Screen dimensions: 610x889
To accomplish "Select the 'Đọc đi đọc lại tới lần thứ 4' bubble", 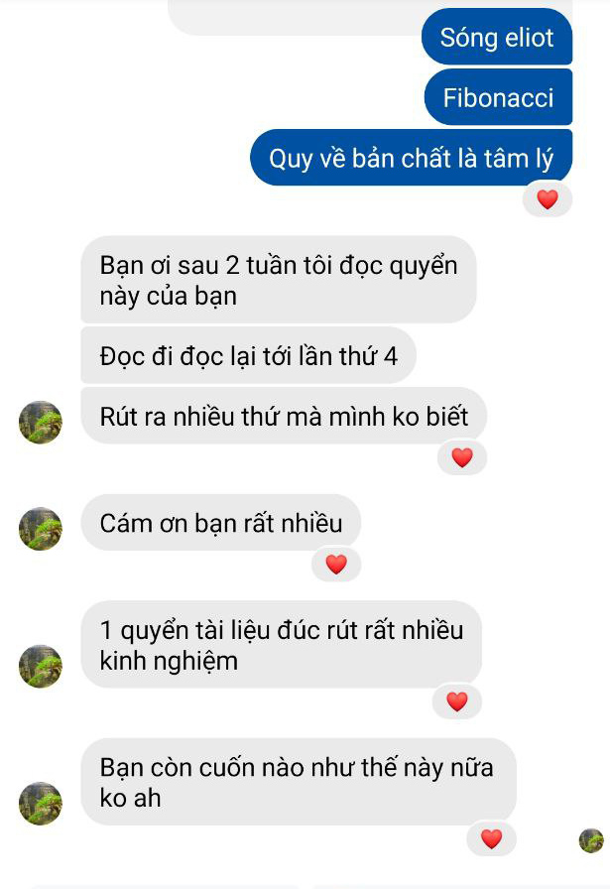I will pos(248,355).
